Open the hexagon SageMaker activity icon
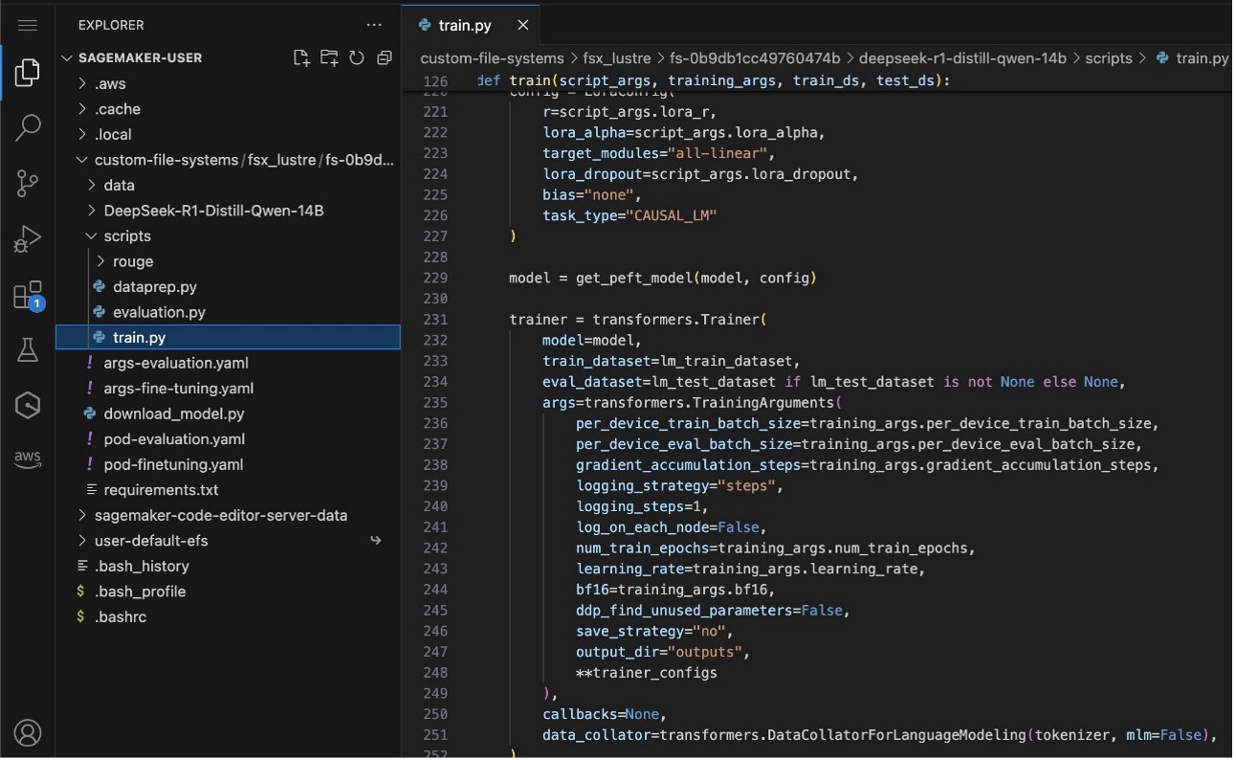 click(x=28, y=406)
